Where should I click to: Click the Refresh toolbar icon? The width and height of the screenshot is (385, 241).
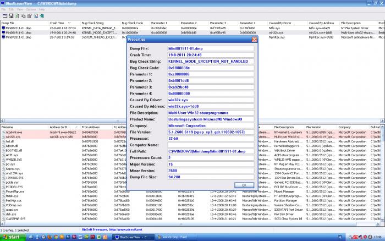[17, 16]
